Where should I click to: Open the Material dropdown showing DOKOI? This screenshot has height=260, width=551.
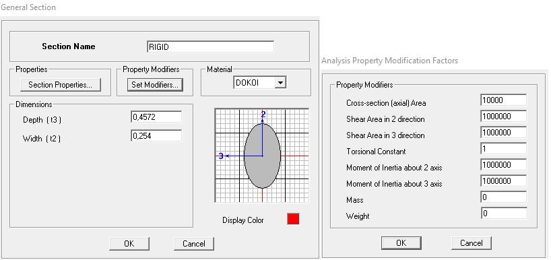coord(260,83)
